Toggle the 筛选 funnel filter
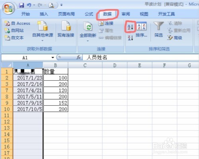 click(158, 29)
